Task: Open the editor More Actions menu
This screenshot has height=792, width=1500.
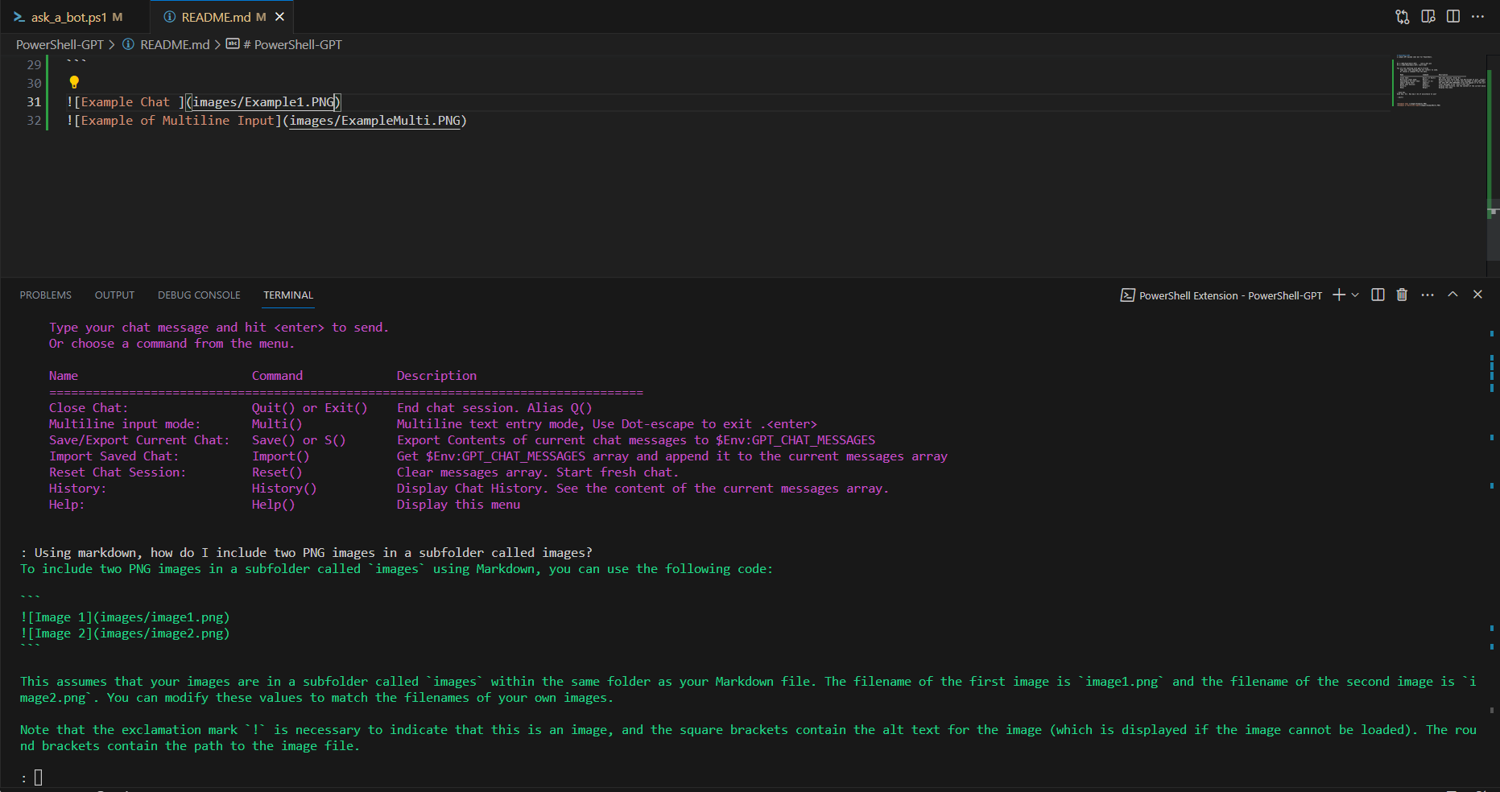Action: (x=1477, y=17)
